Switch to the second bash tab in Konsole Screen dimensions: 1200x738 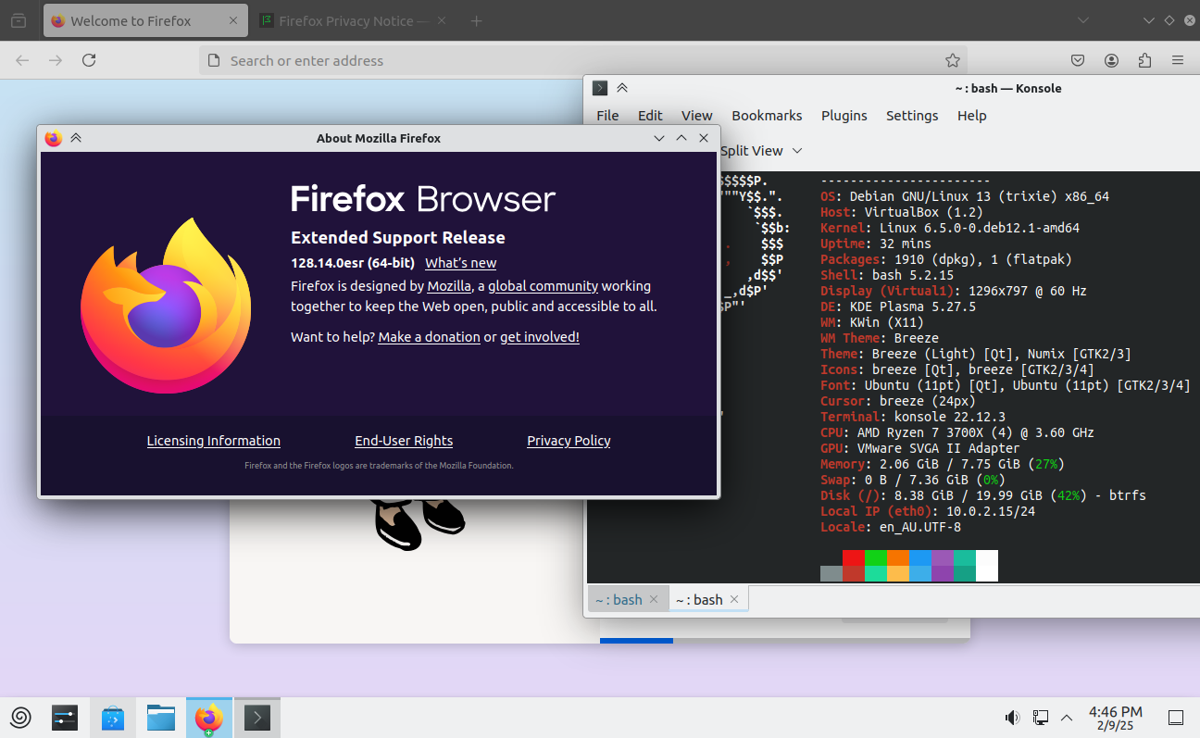click(x=708, y=599)
